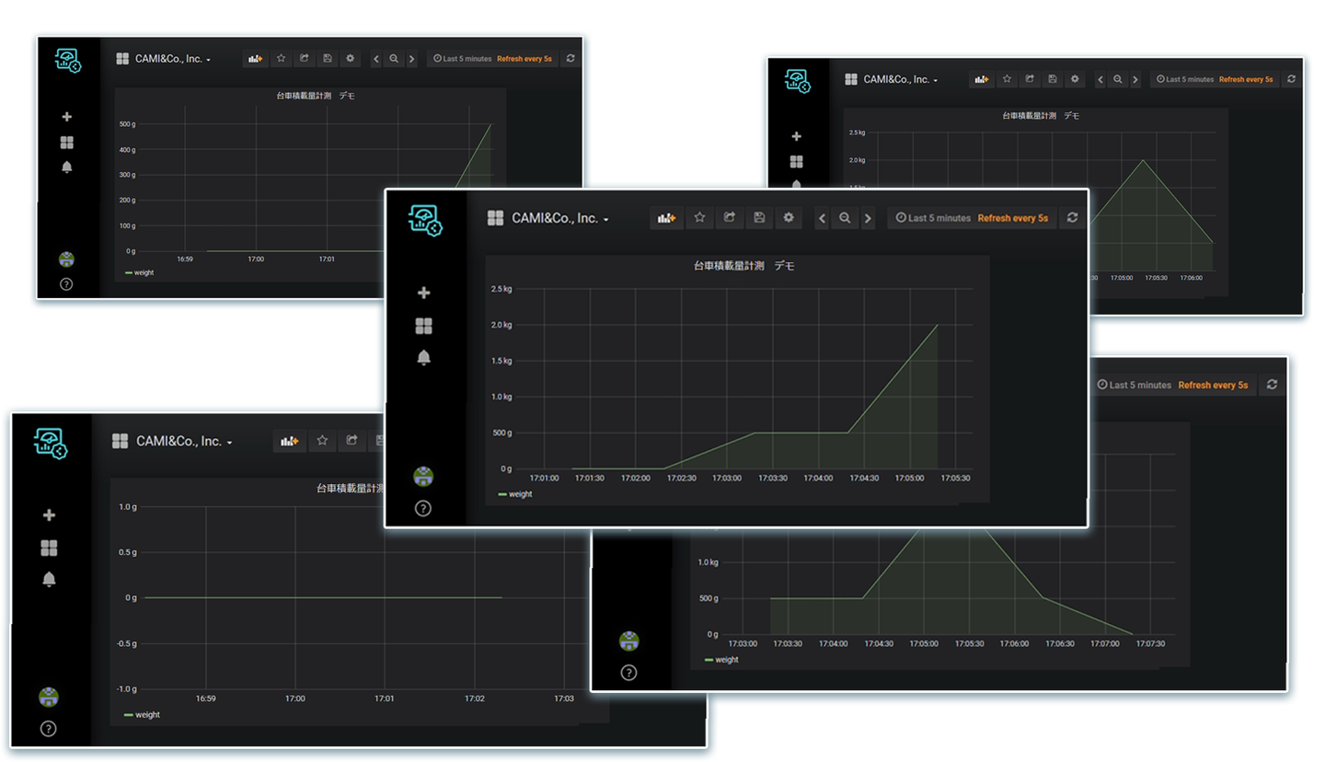Star the dashboard in center window
Screen dimensions: 1325x762
(699, 218)
